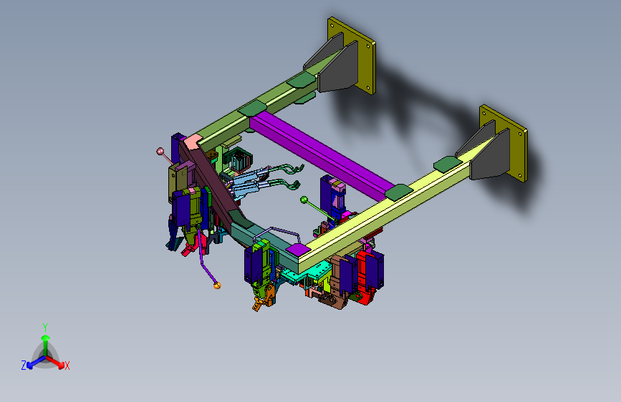This screenshot has width=621, height=402.
Task: Select the purple cross beam in the model
Action: pyautogui.click(x=322, y=155)
